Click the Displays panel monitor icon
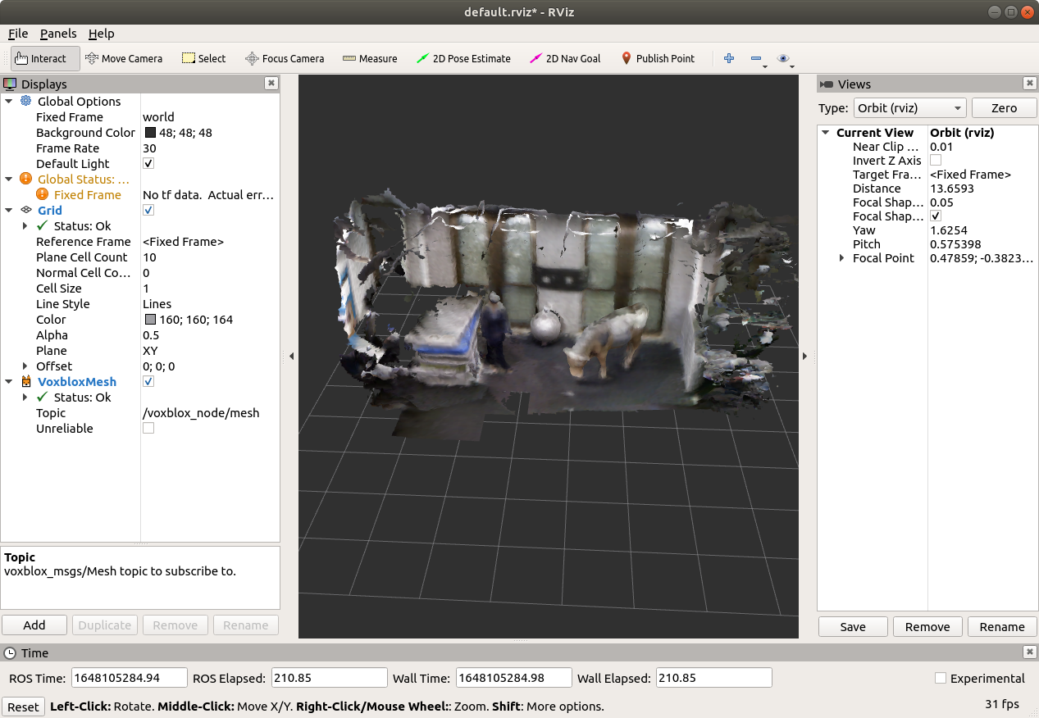Viewport: 1039px width, 718px height. point(10,84)
